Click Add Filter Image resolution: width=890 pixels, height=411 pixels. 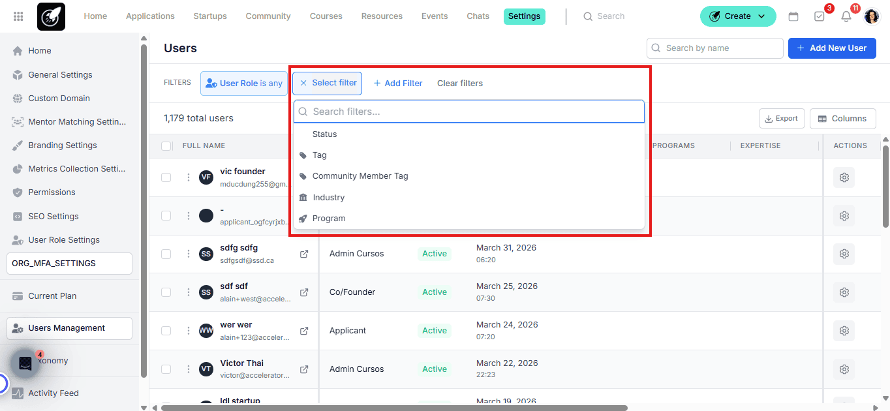(398, 84)
